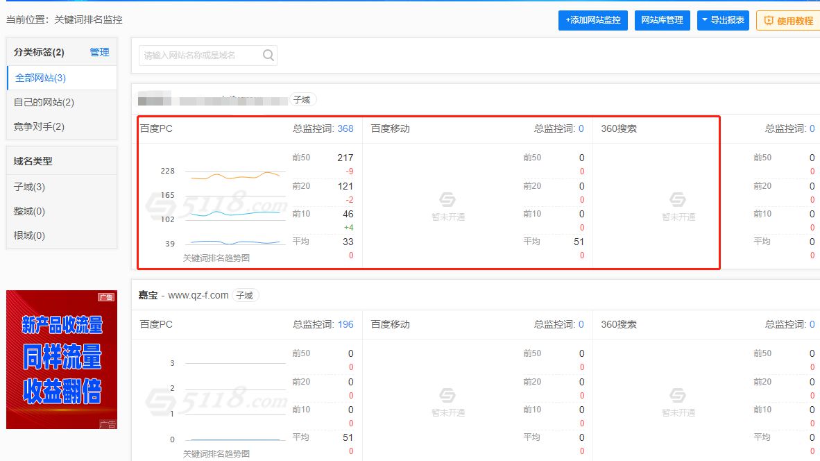Click 百度PC heading of first site
Screen dimensions: 820x461
coord(156,128)
